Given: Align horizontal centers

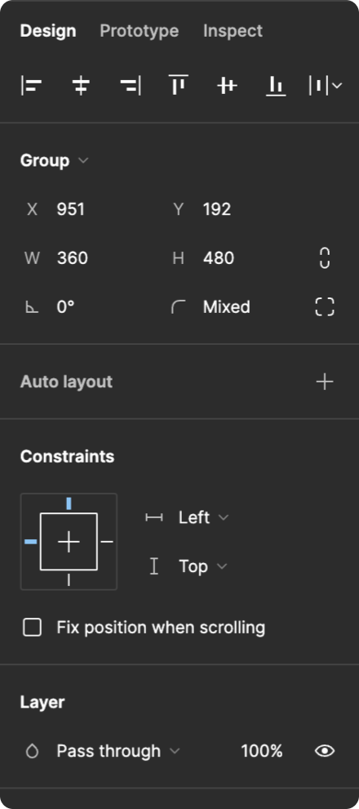Looking at the screenshot, I should click(x=80, y=86).
